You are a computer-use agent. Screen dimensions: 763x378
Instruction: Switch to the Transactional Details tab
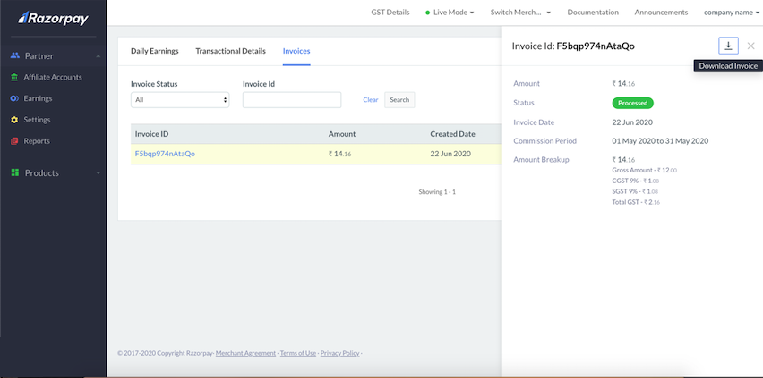pos(230,51)
